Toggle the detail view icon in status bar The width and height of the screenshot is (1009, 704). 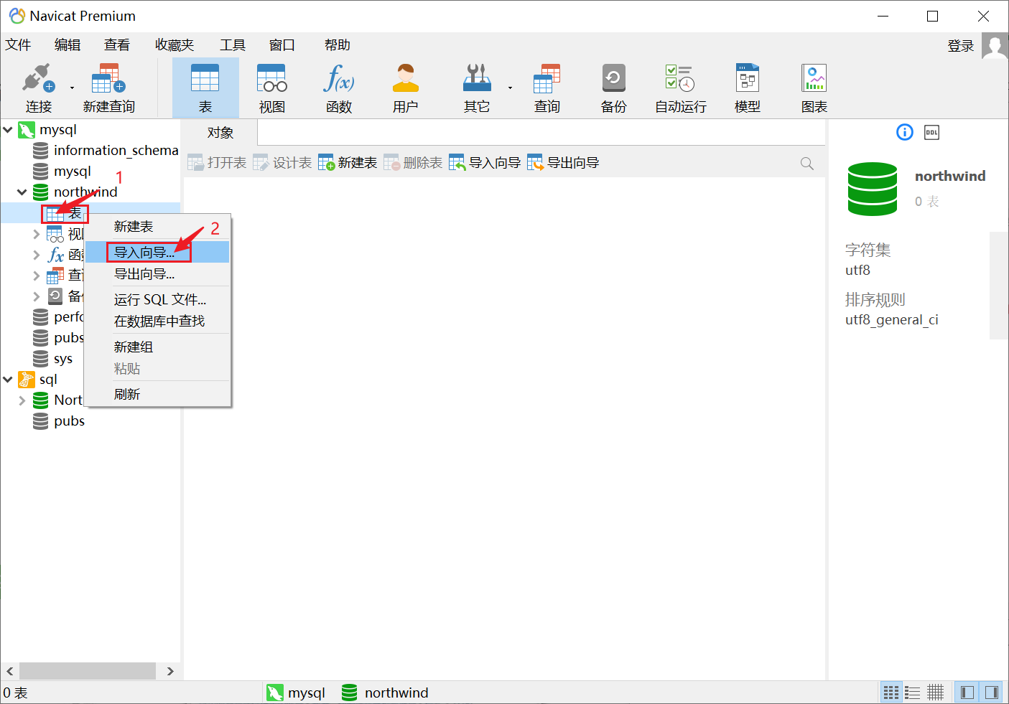pos(935,692)
